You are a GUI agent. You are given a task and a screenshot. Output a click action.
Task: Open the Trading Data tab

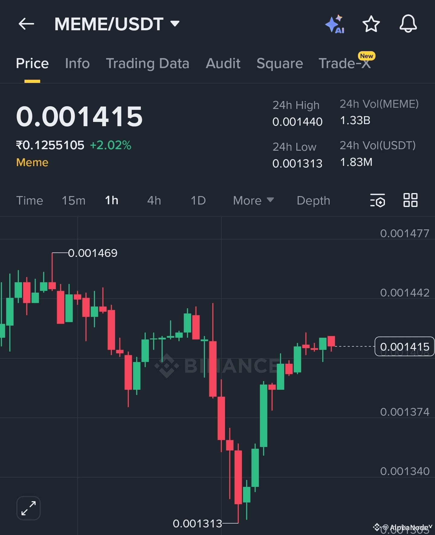147,64
